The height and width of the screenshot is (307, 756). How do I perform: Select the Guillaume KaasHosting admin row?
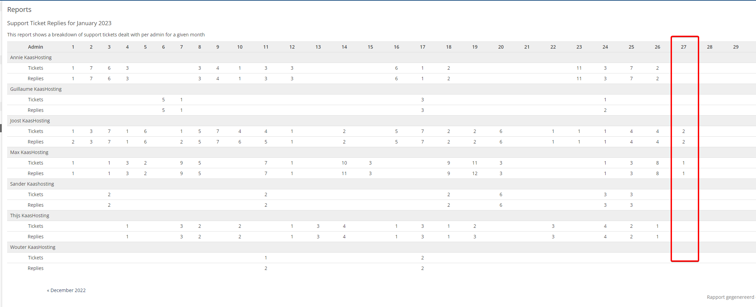36,89
